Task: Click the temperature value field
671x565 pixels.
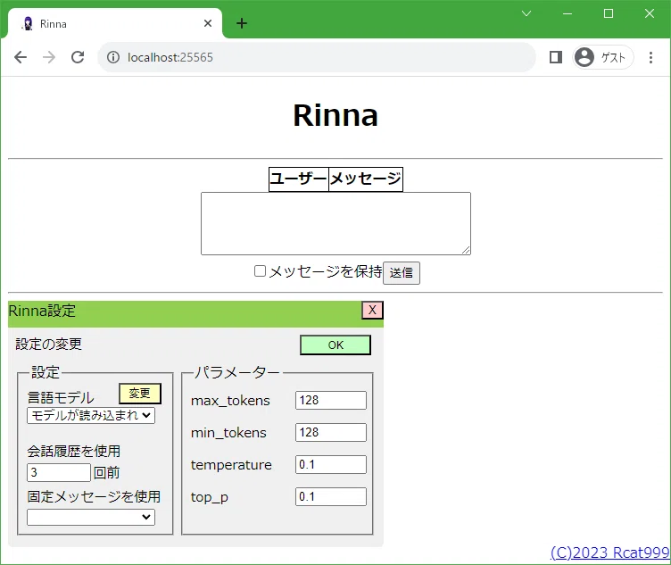Action: pos(331,464)
